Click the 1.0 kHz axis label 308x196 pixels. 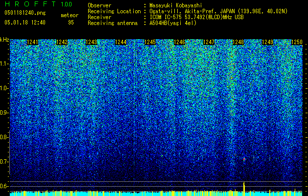coord(4,88)
